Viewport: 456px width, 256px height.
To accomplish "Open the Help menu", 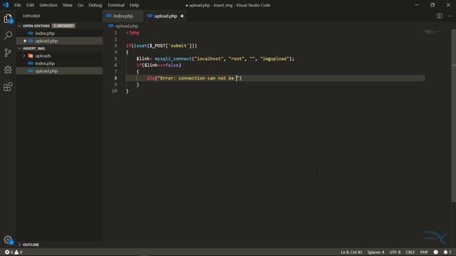I will pyautogui.click(x=135, y=5).
